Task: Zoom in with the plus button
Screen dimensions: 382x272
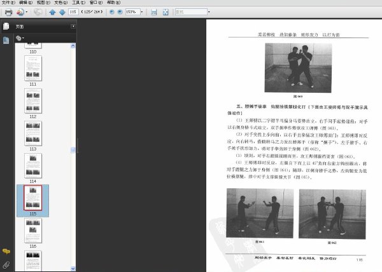Action: point(120,11)
